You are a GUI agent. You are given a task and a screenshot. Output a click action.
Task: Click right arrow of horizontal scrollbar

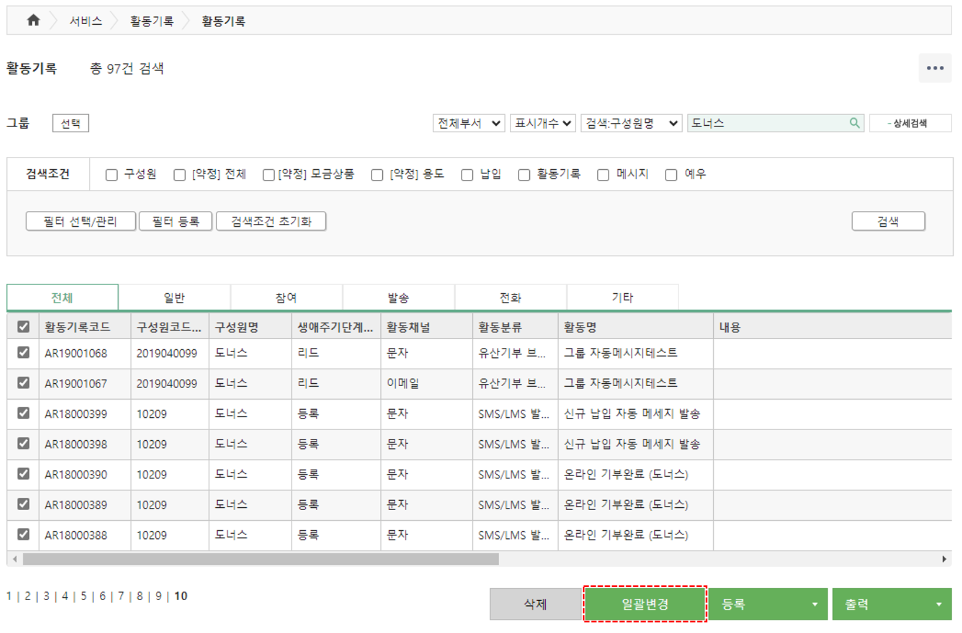pos(944,559)
